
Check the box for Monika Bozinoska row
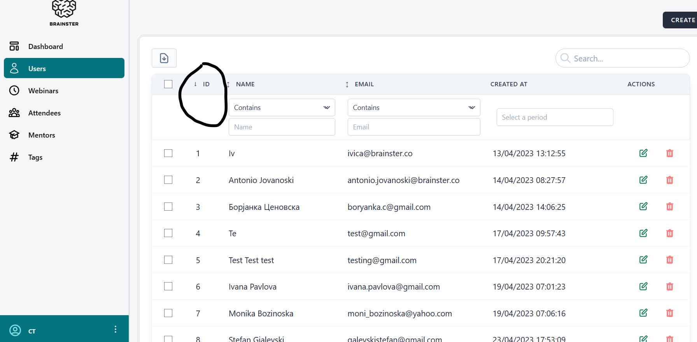tap(168, 313)
